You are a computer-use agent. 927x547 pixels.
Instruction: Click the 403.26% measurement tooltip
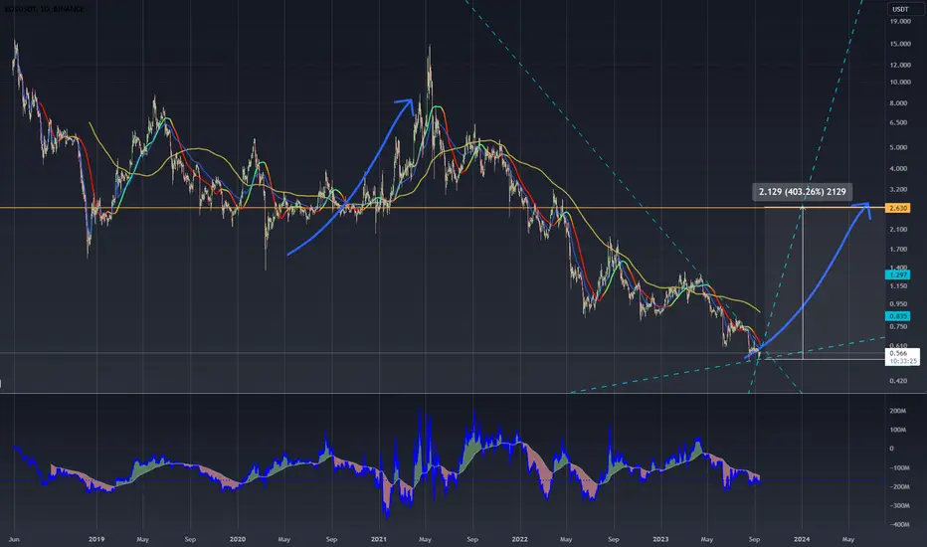[x=803, y=192]
